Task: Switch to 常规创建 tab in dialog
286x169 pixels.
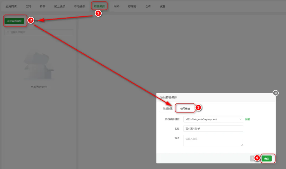Action: click(168, 109)
